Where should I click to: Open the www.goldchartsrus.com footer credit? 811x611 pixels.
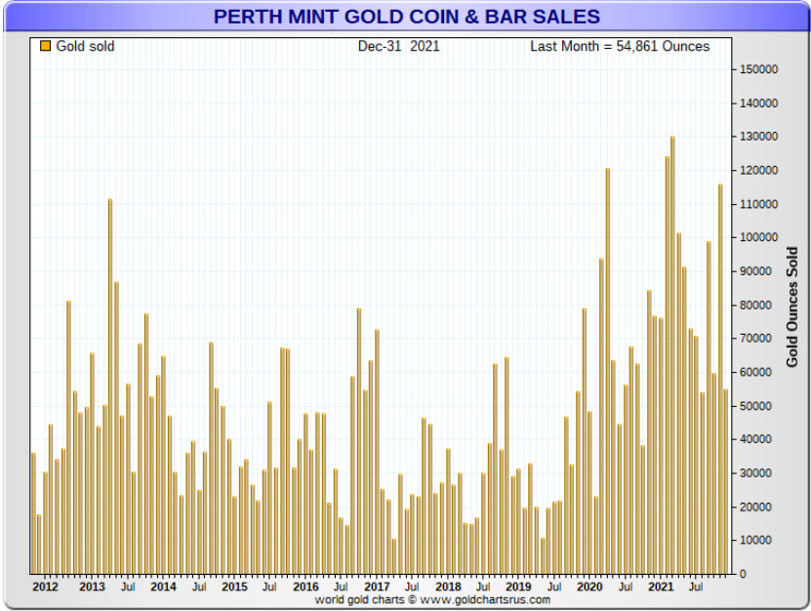[485, 599]
